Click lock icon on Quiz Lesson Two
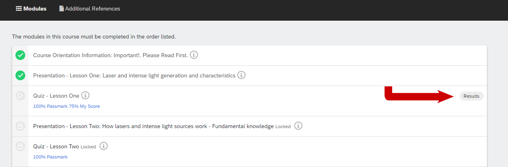The width and height of the screenshot is (508, 167). click(x=20, y=146)
